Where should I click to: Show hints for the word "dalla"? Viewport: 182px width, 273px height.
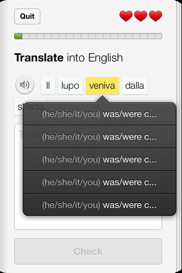point(135,86)
